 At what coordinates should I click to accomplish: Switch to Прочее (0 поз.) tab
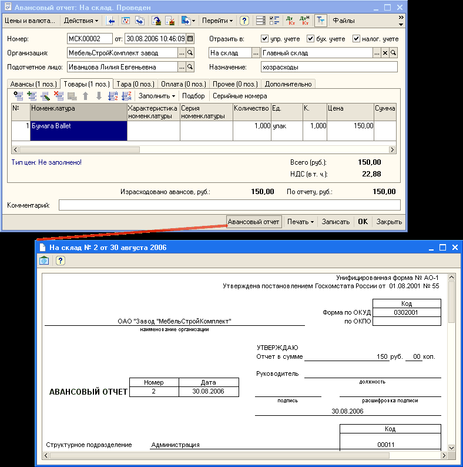tap(235, 84)
